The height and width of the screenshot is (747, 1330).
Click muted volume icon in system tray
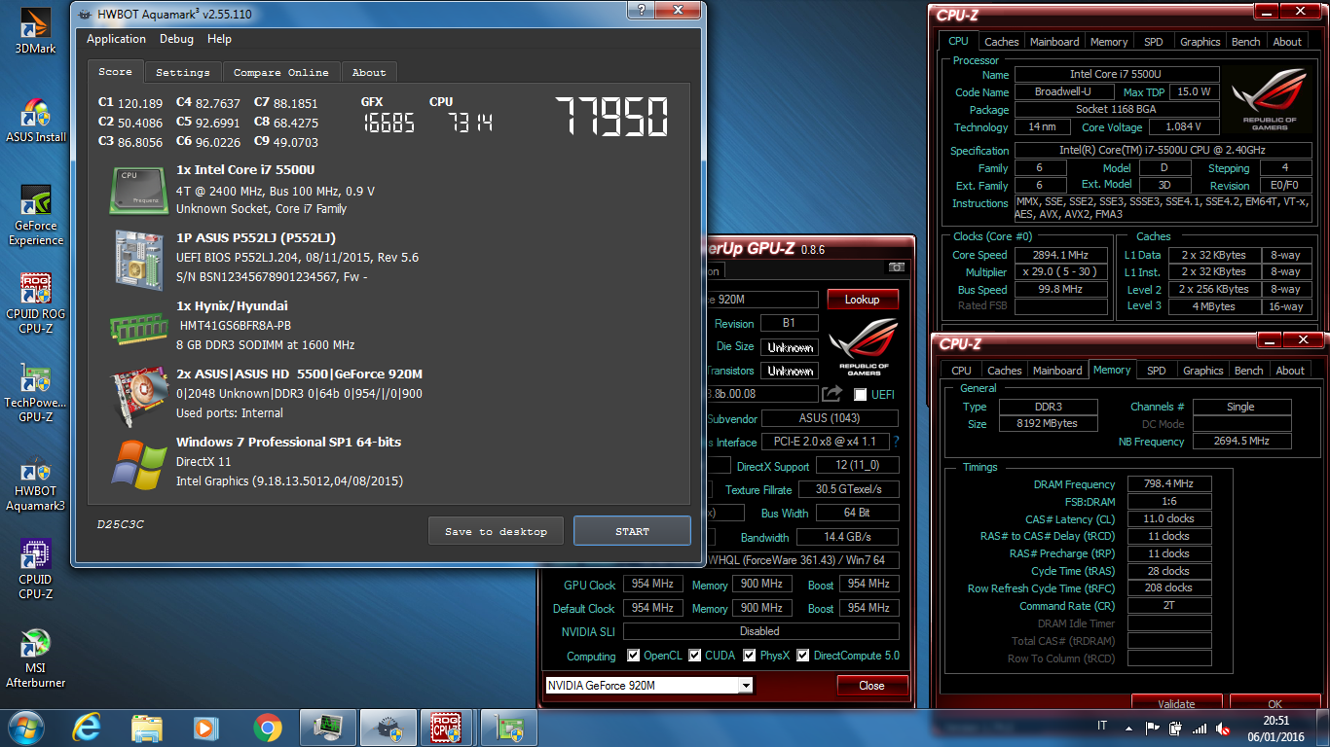coord(1223,728)
